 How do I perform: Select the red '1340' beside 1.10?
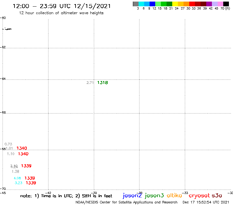pyautogui.click(x=23, y=154)
